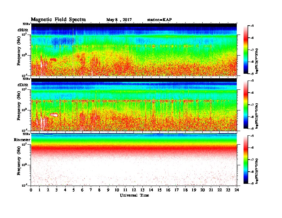
Task: Click hour '23' on the Universal Time axis
Action: coord(228,190)
